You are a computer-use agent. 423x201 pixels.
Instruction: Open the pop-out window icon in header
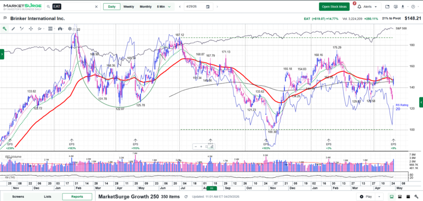[x=388, y=7]
